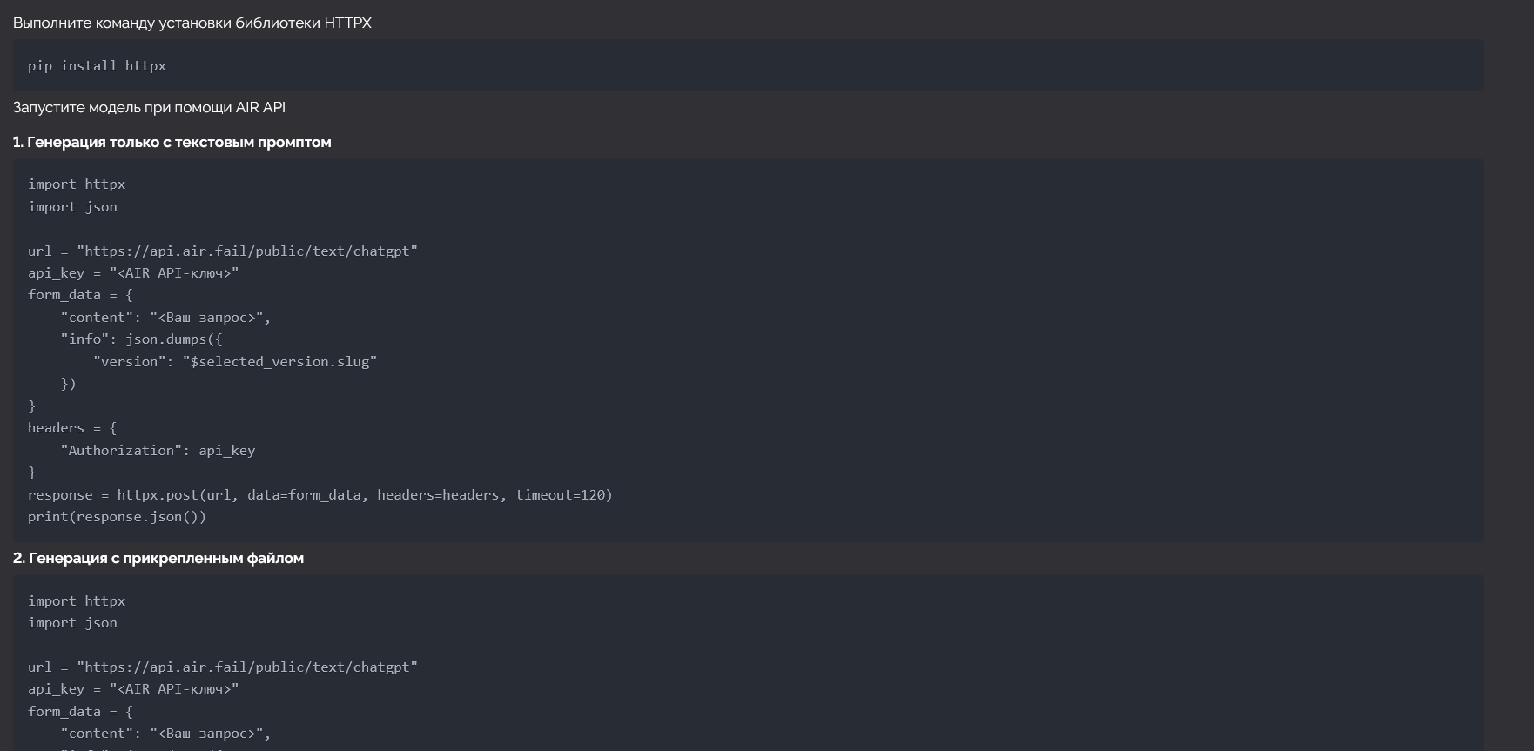Click 'form_data = {' in the second example

pyautogui.click(x=80, y=712)
